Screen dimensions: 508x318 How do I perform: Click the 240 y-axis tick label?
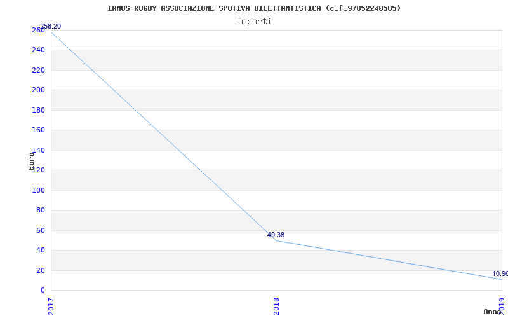tap(38, 50)
